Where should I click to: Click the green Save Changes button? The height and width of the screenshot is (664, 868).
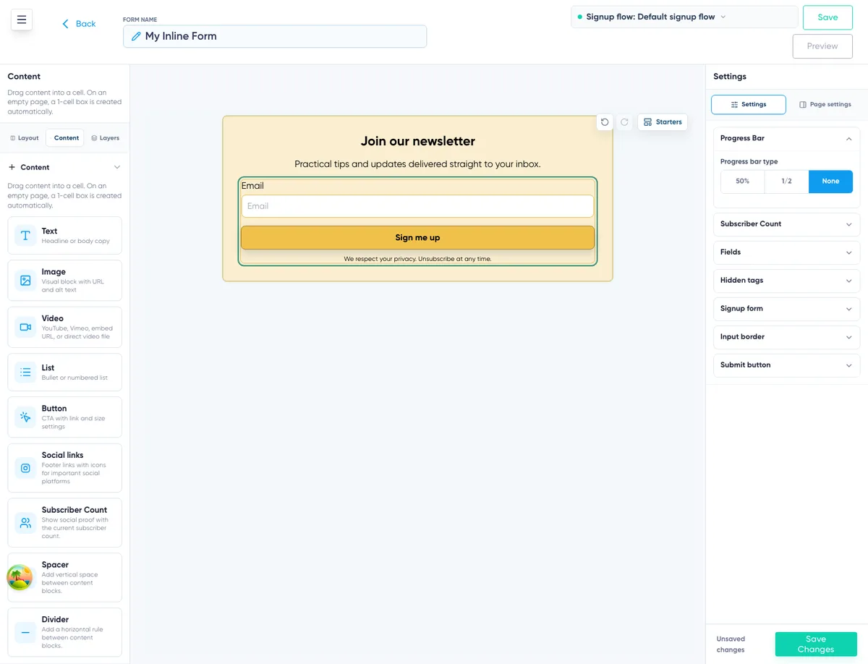click(816, 644)
